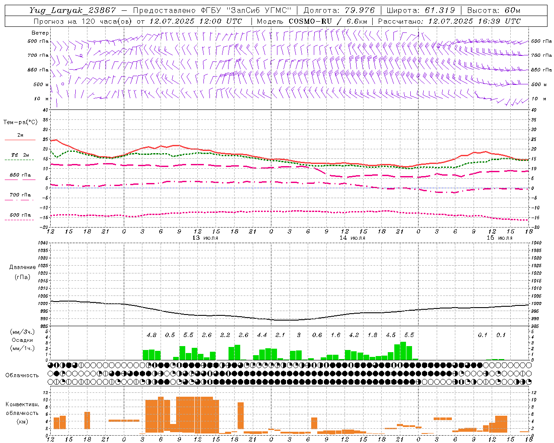The image size is (554, 443).
Task: Click the calculation time 12.07.2025 16:39 UTC
Action: click(474, 21)
